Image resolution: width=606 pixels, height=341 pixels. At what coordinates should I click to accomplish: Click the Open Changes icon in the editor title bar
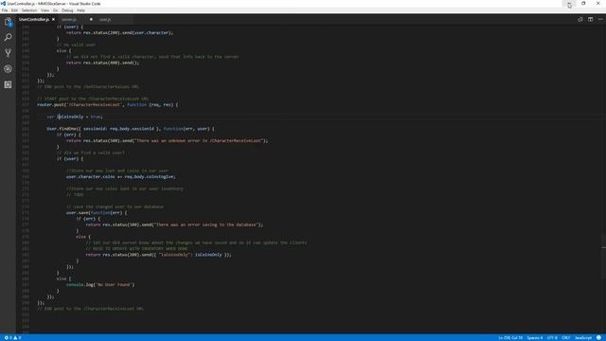pyautogui.click(x=580, y=19)
